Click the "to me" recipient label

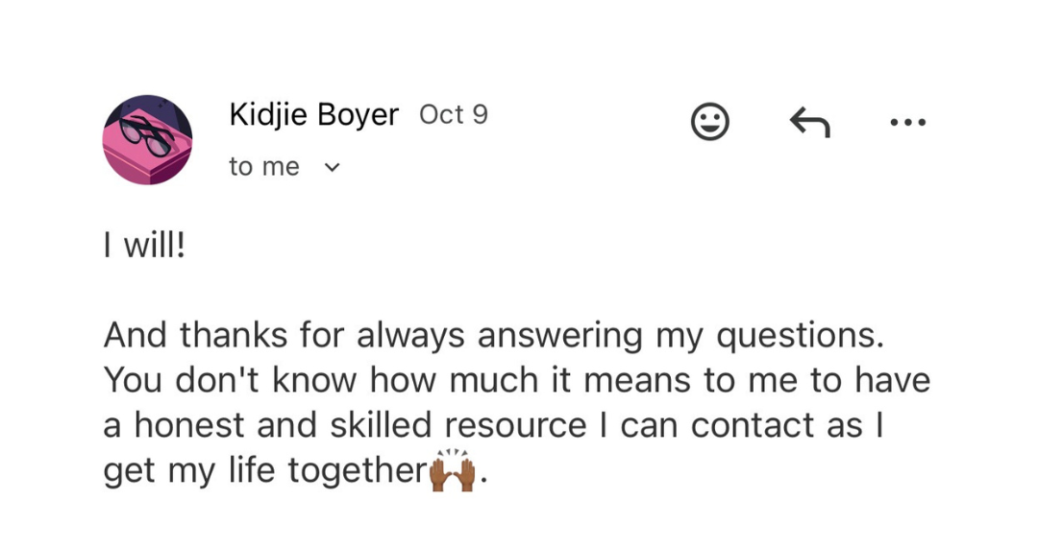click(264, 166)
